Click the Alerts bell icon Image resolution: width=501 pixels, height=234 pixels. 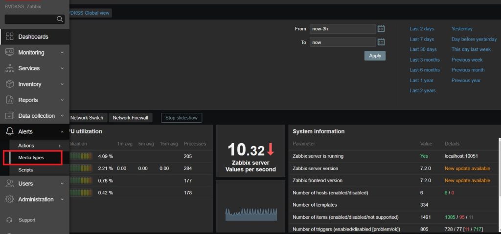coord(9,132)
